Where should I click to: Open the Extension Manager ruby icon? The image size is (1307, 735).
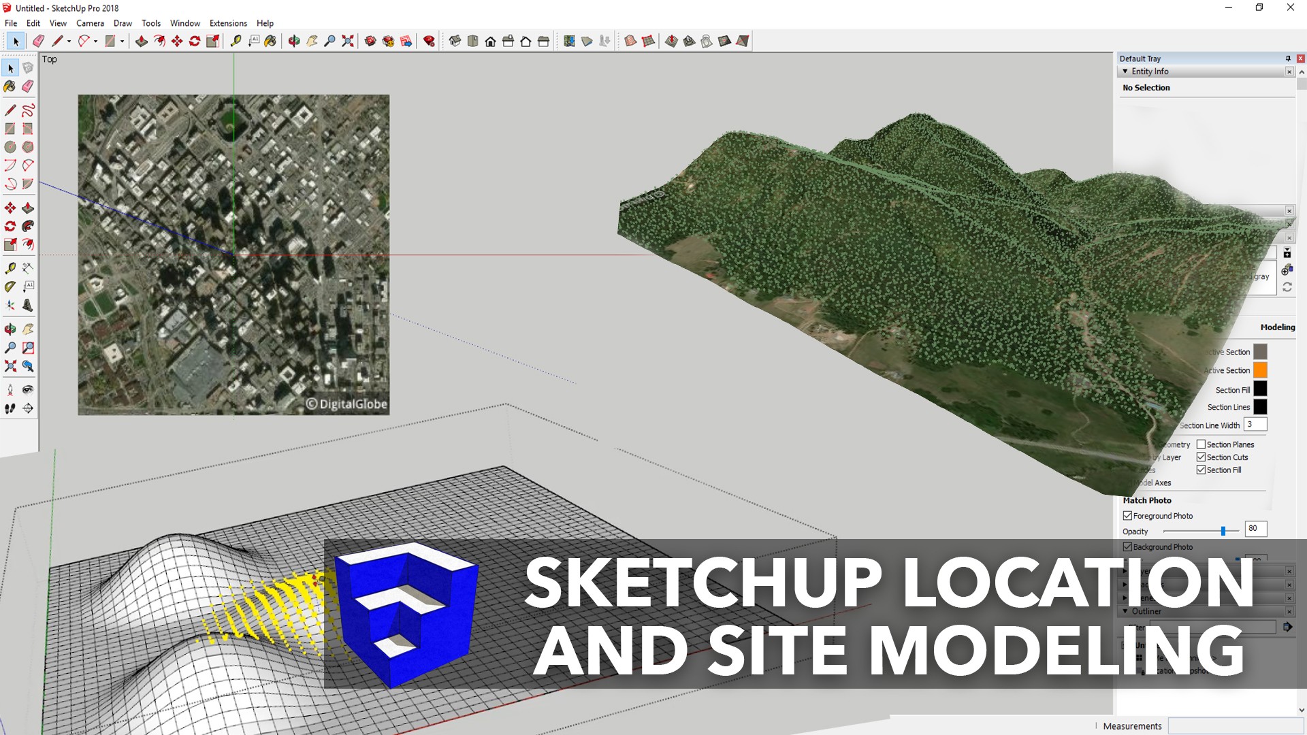click(x=429, y=41)
